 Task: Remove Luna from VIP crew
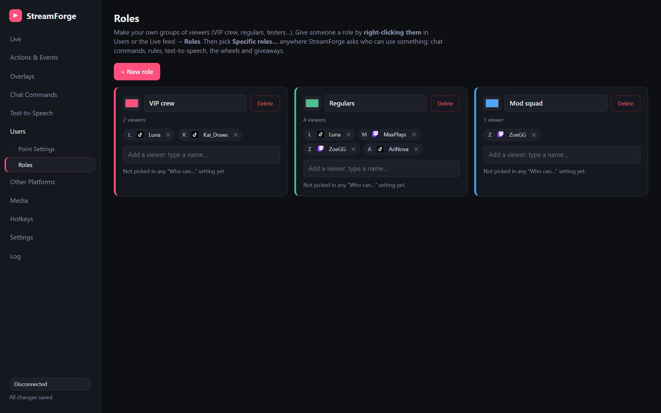point(168,135)
